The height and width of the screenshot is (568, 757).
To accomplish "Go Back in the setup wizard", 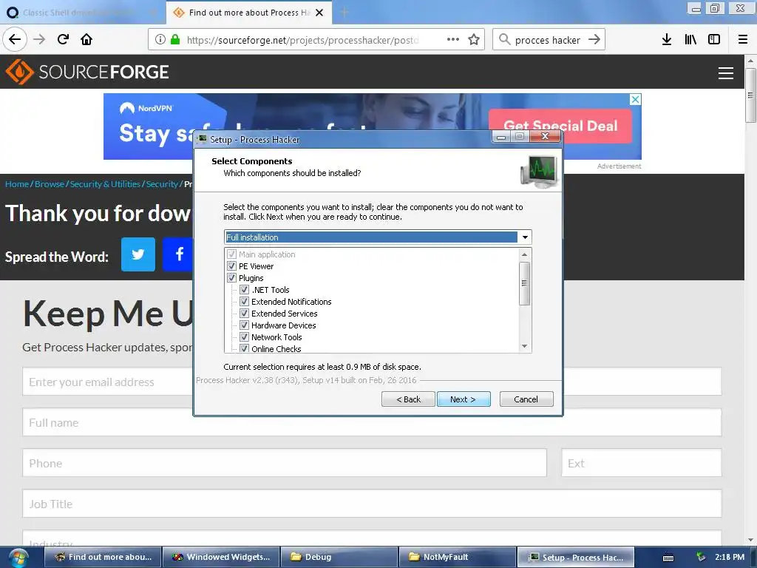I will [408, 399].
